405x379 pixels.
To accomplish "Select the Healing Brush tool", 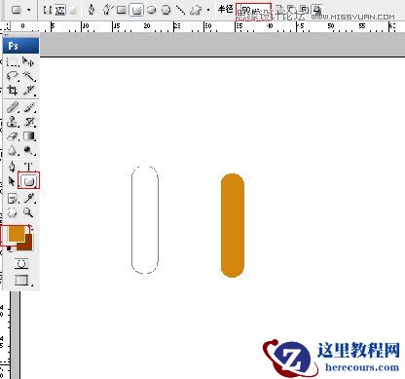I will point(13,107).
